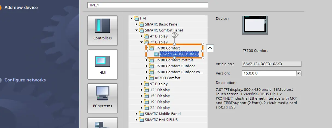332x128 pixels.
Task: Collapse the SIMATIC Comfort Panel node
Action: [x=136, y=30]
